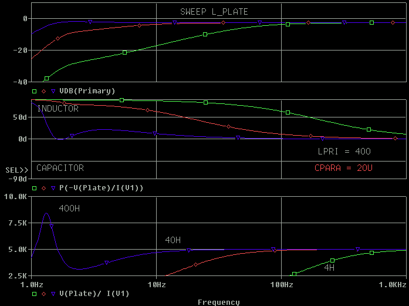This screenshot has height=306, width=409.
Task: Click the triangle marker in the P(-V(Plate)/I(V1)) legend
Action: pyautogui.click(x=53, y=188)
